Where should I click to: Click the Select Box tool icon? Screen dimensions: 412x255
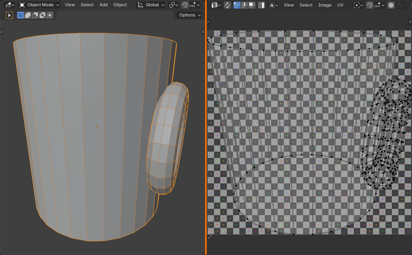pos(9,15)
